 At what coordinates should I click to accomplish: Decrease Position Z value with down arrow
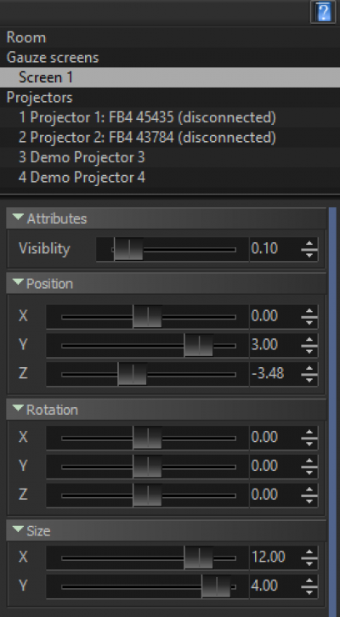[309, 378]
